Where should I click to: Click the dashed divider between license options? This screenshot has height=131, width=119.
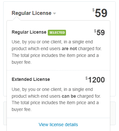pos(58,71)
